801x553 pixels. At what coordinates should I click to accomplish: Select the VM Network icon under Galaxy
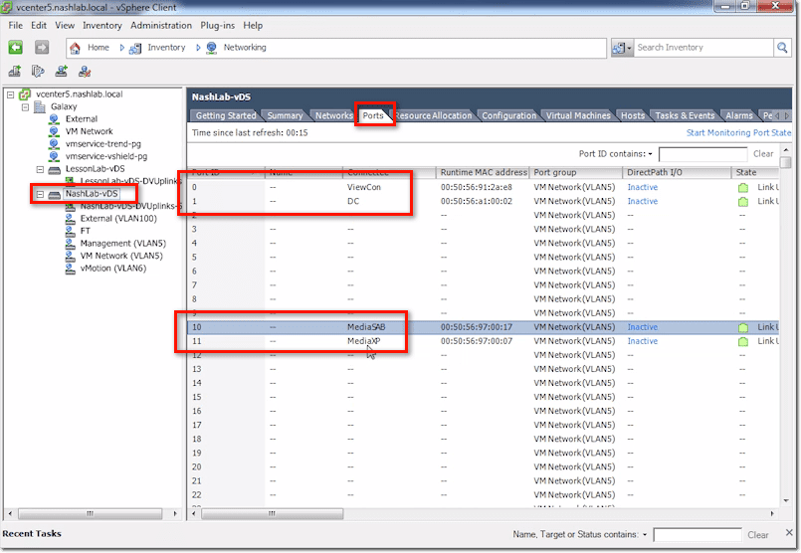coord(54,131)
